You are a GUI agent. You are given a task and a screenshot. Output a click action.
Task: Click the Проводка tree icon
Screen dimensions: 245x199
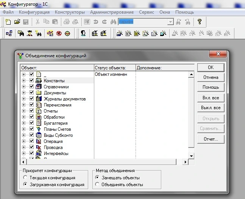(x=38, y=147)
